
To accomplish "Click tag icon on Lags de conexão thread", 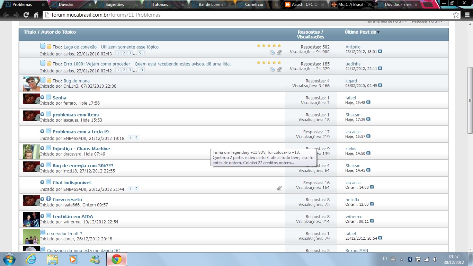I will pos(272,52).
